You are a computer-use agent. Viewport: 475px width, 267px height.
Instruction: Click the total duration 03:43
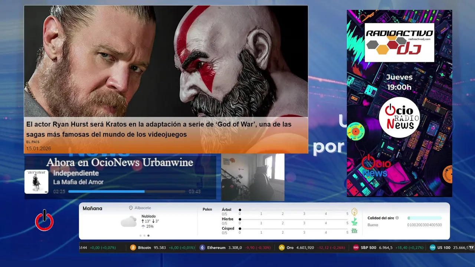point(195,192)
